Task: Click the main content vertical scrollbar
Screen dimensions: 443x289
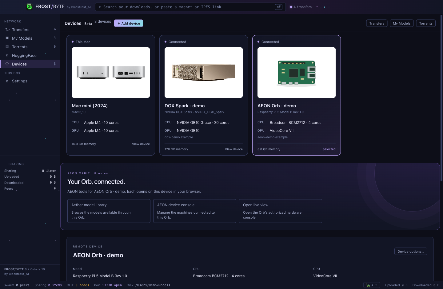Action: tap(441, 98)
